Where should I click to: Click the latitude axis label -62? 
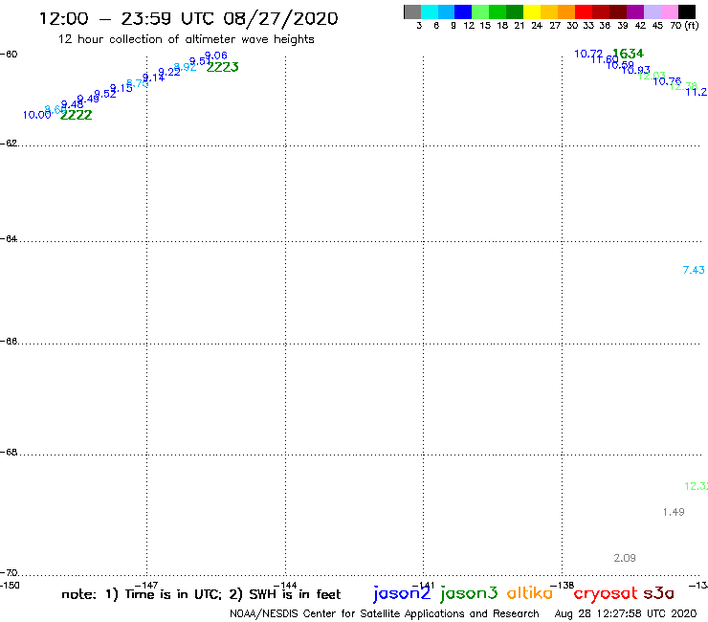click(9, 144)
